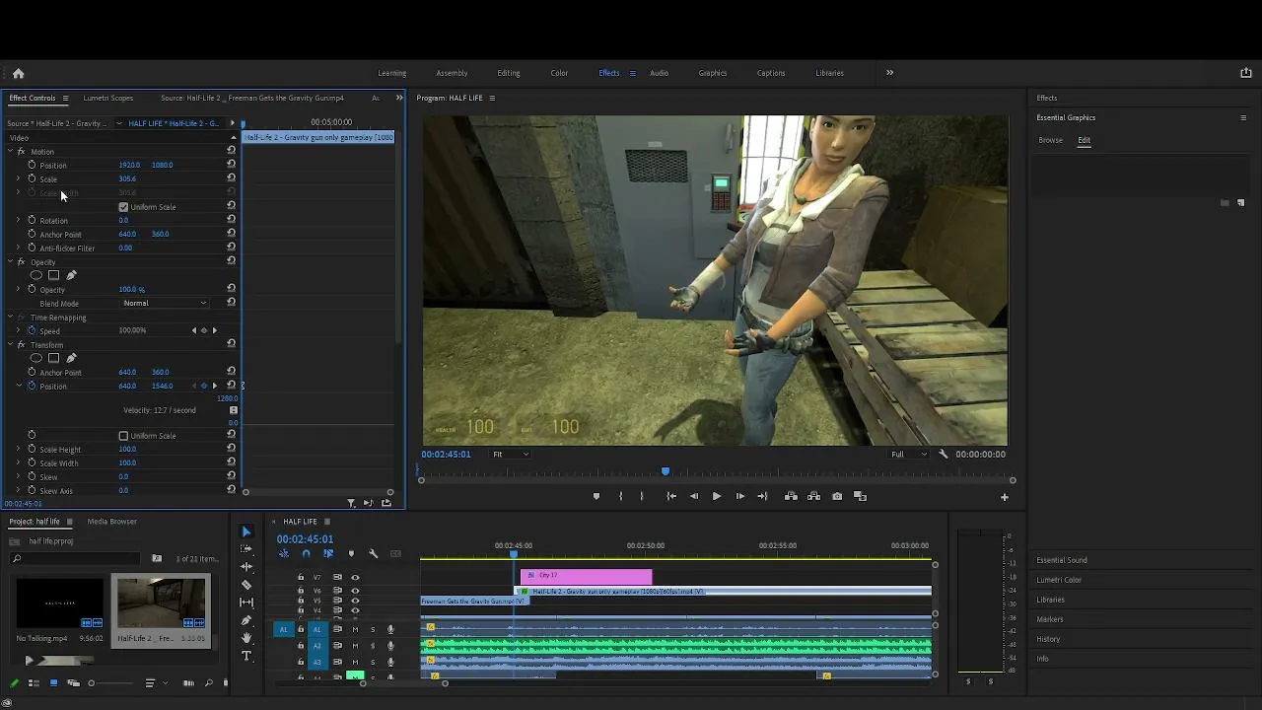Viewport: 1262px width, 710px height.
Task: Switch to the Color workspace
Action: point(559,73)
